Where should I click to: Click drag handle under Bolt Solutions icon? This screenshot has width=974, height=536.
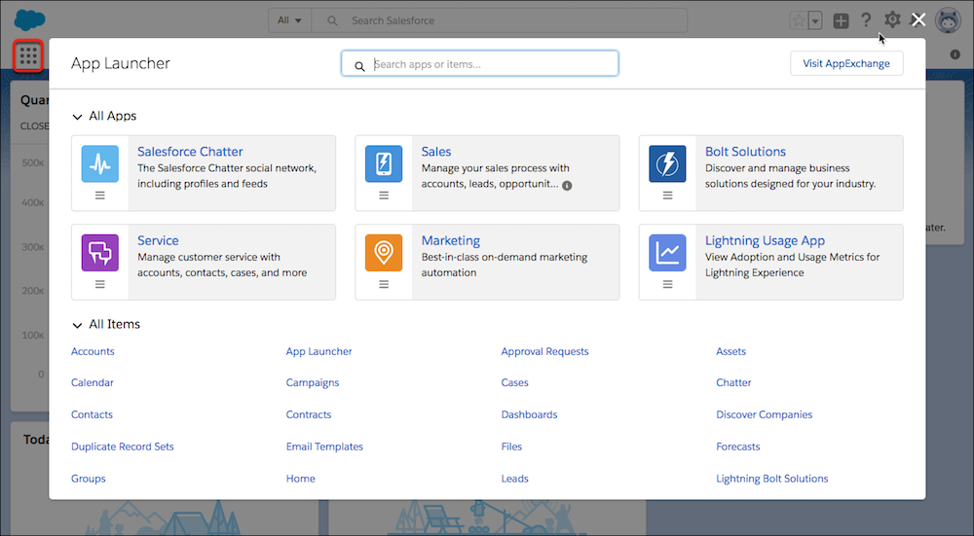(x=668, y=196)
